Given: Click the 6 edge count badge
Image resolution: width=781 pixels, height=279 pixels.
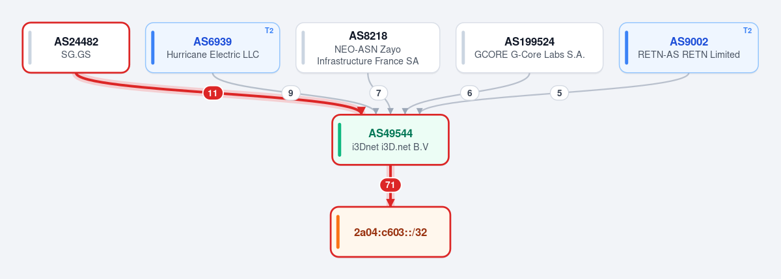Looking at the screenshot, I should coord(469,93).
